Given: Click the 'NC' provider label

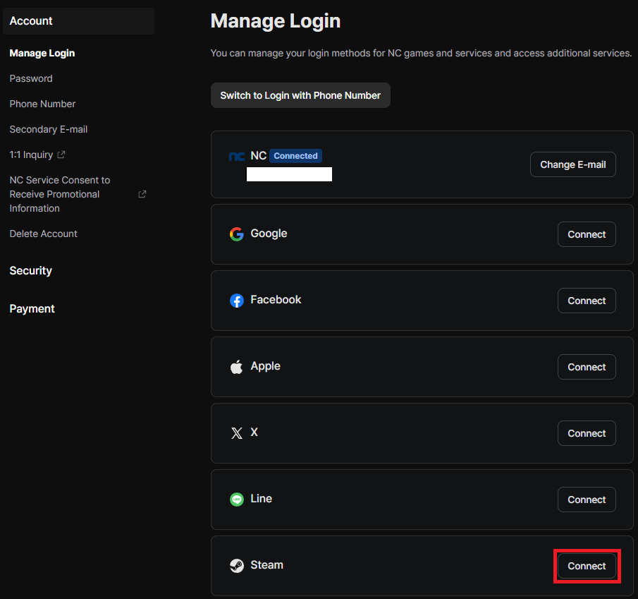Looking at the screenshot, I should tap(259, 155).
